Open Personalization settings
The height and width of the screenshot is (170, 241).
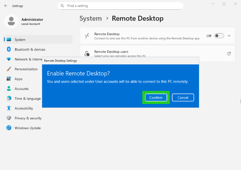click(x=23, y=69)
